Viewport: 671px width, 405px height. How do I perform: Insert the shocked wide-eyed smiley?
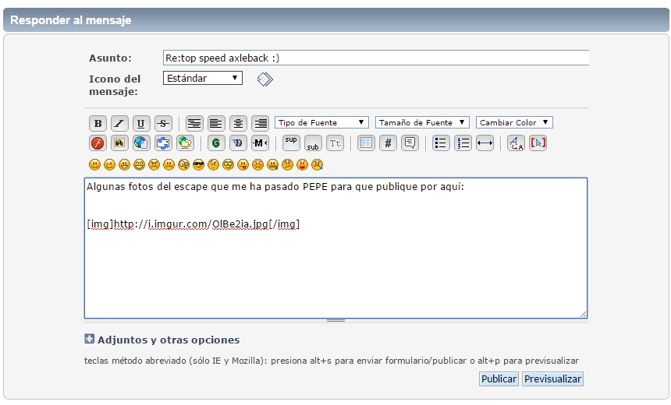[x=183, y=164]
